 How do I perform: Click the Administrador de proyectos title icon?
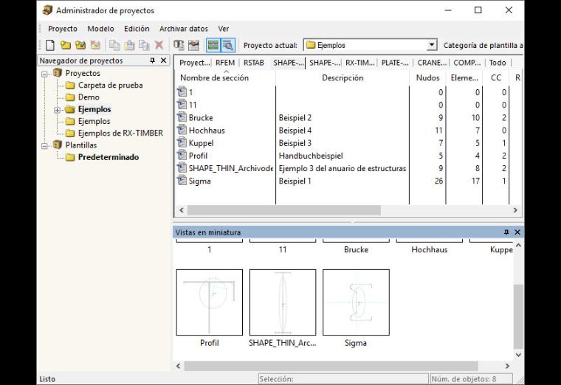pos(47,10)
